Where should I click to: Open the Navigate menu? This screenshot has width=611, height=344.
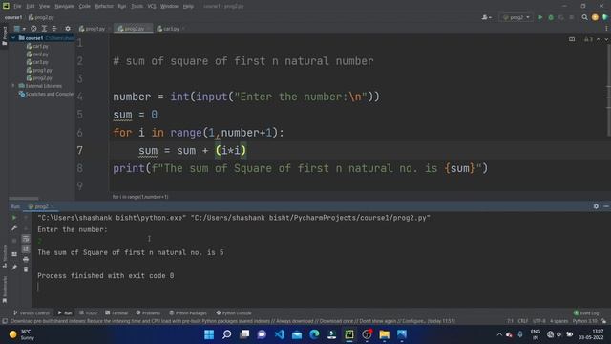tap(64, 7)
